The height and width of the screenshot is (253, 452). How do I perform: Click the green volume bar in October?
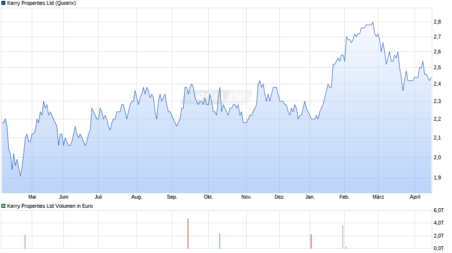tap(220, 241)
